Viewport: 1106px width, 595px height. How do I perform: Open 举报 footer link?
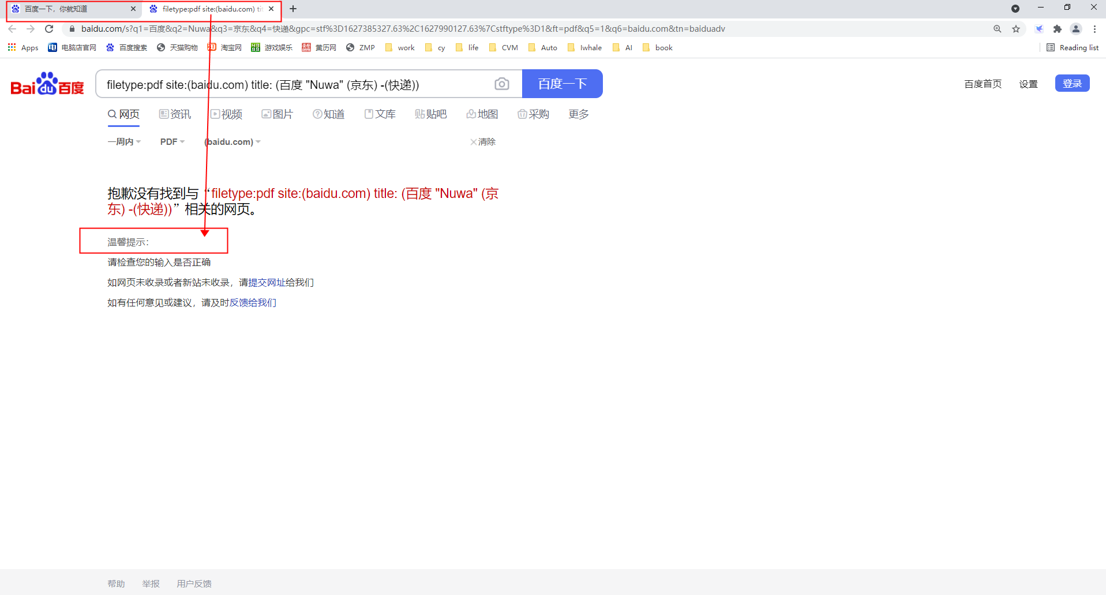[151, 584]
